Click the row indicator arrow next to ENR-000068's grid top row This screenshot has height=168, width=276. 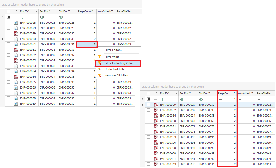[x=143, y=105]
